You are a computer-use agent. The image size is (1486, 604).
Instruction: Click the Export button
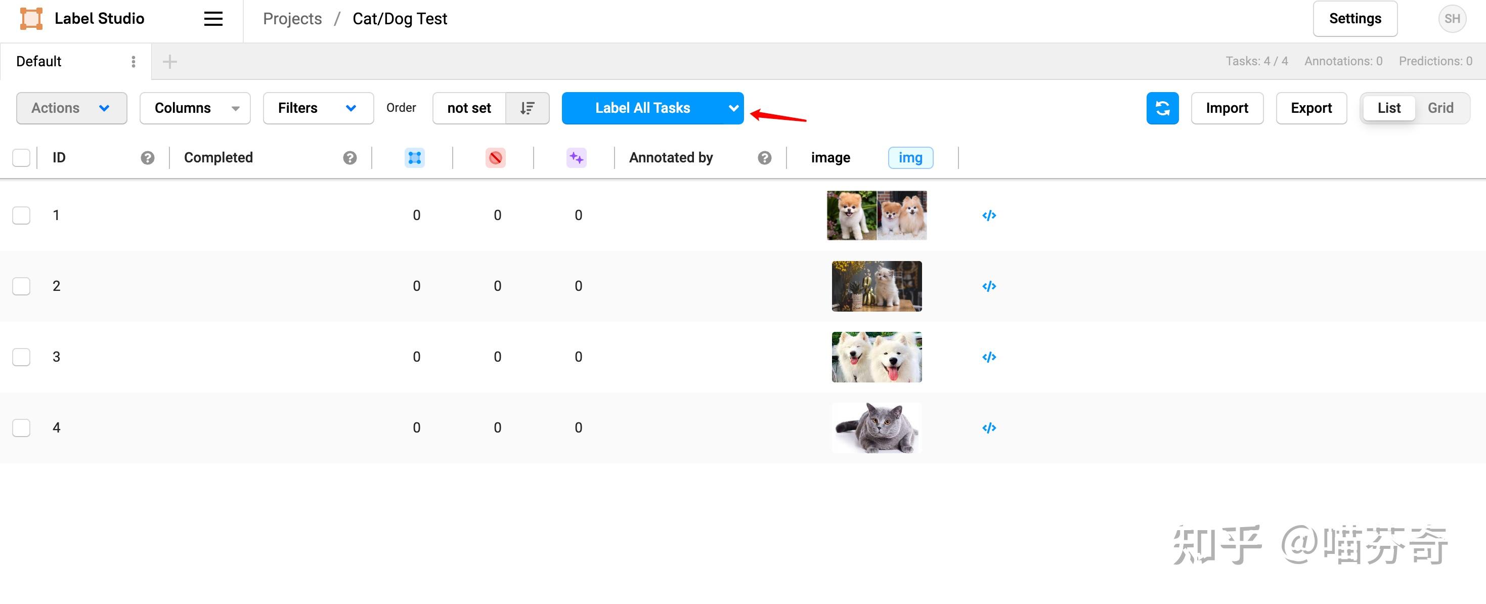pyautogui.click(x=1310, y=108)
